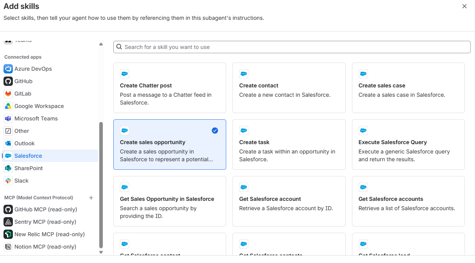The height and width of the screenshot is (263, 475).
Task: Select the Salesforce category label
Action: pos(28,156)
